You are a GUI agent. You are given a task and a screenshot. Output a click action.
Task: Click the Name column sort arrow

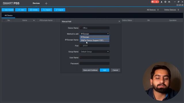point(34,20)
